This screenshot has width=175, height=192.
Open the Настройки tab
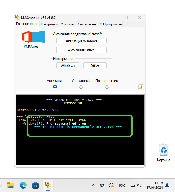[x=49, y=24]
